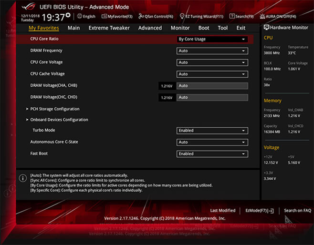
Task: Expand PCH Storage Configuration
Action: coord(55,109)
